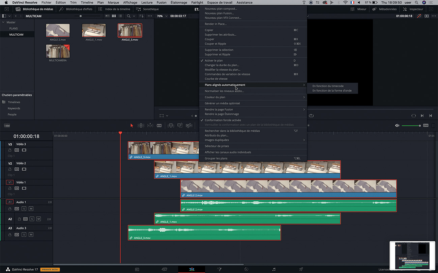Open the 70% viewer zoom dropdown

162,16
